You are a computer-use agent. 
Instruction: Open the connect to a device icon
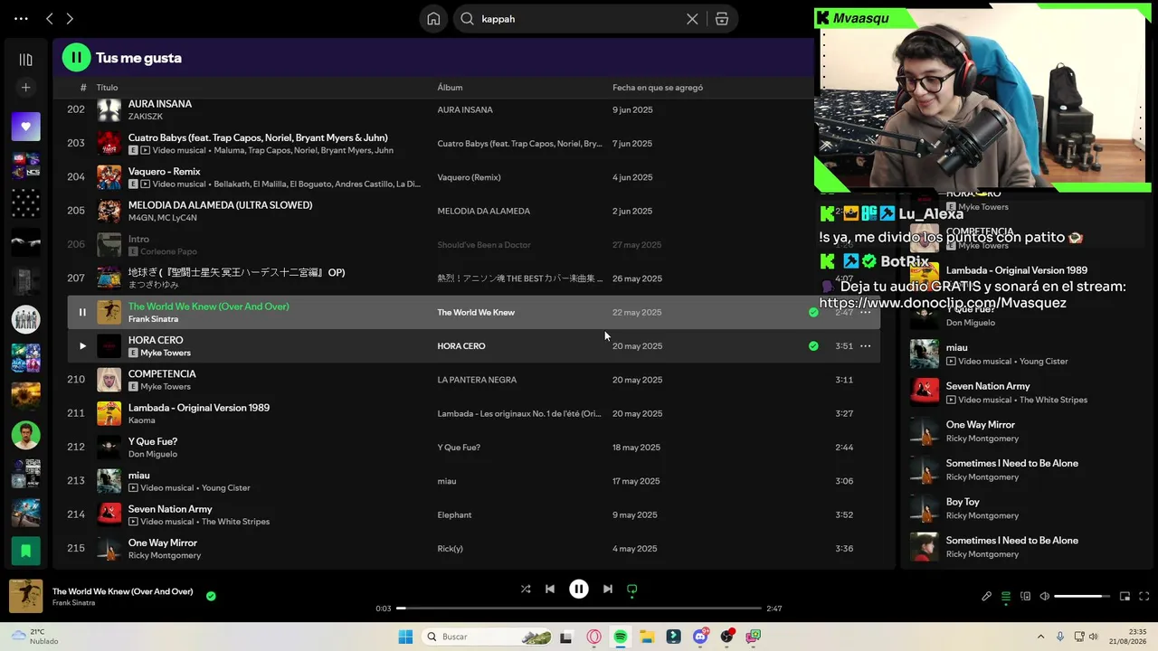1025,596
